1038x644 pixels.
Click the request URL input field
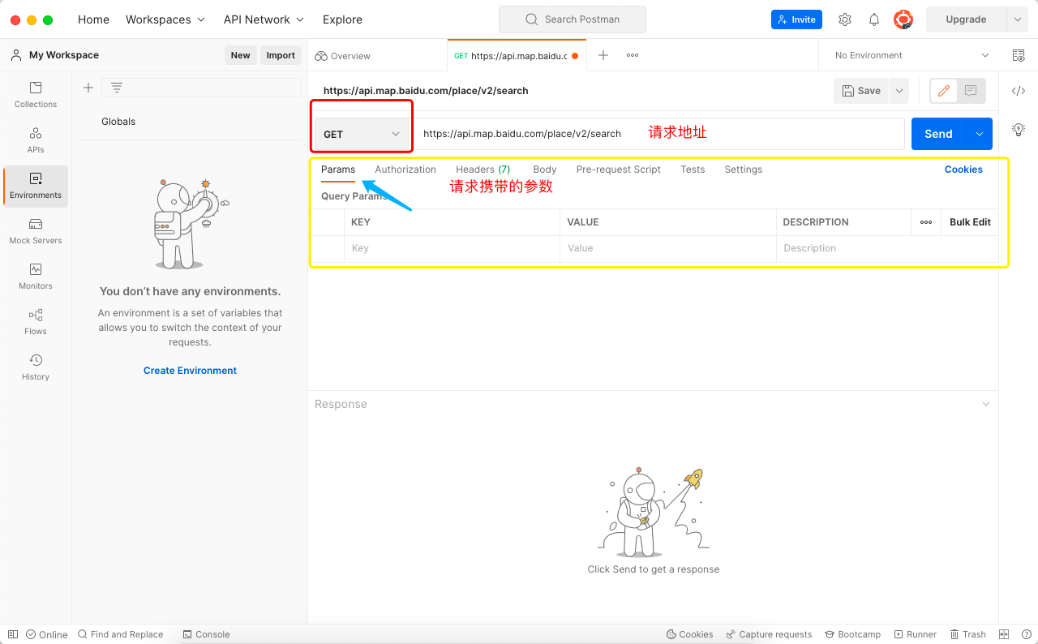click(660, 134)
